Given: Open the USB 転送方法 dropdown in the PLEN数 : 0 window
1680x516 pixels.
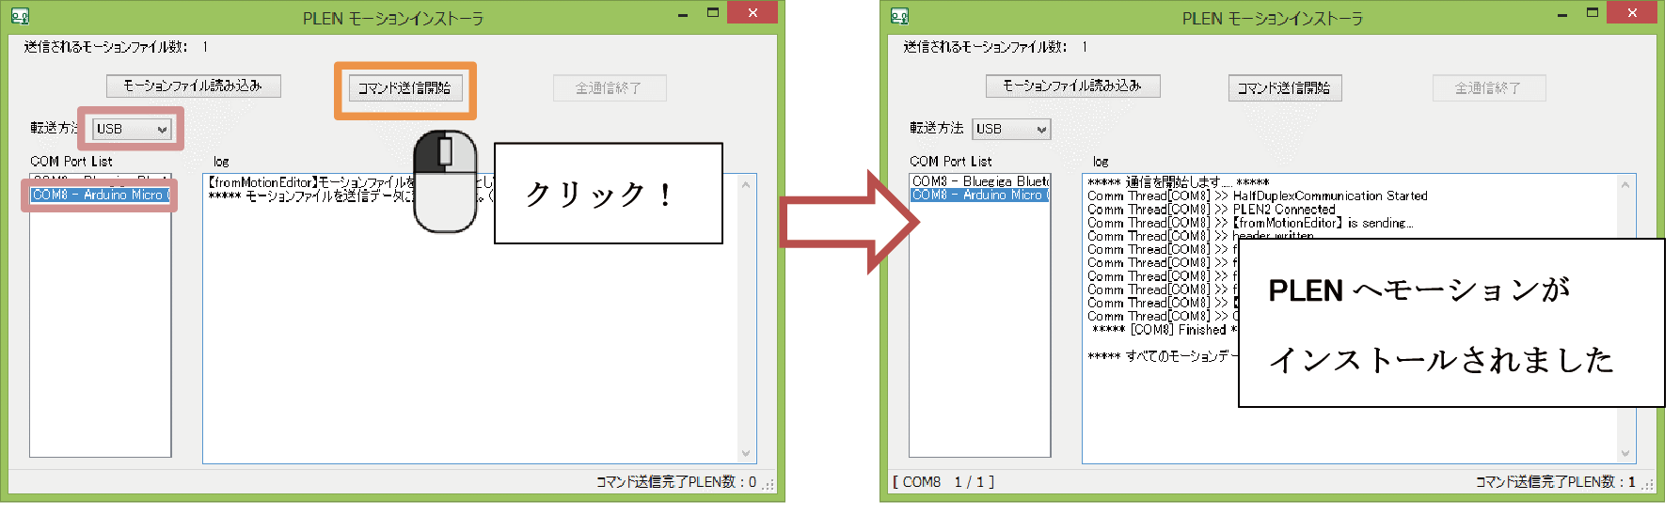Looking at the screenshot, I should pos(132,129).
